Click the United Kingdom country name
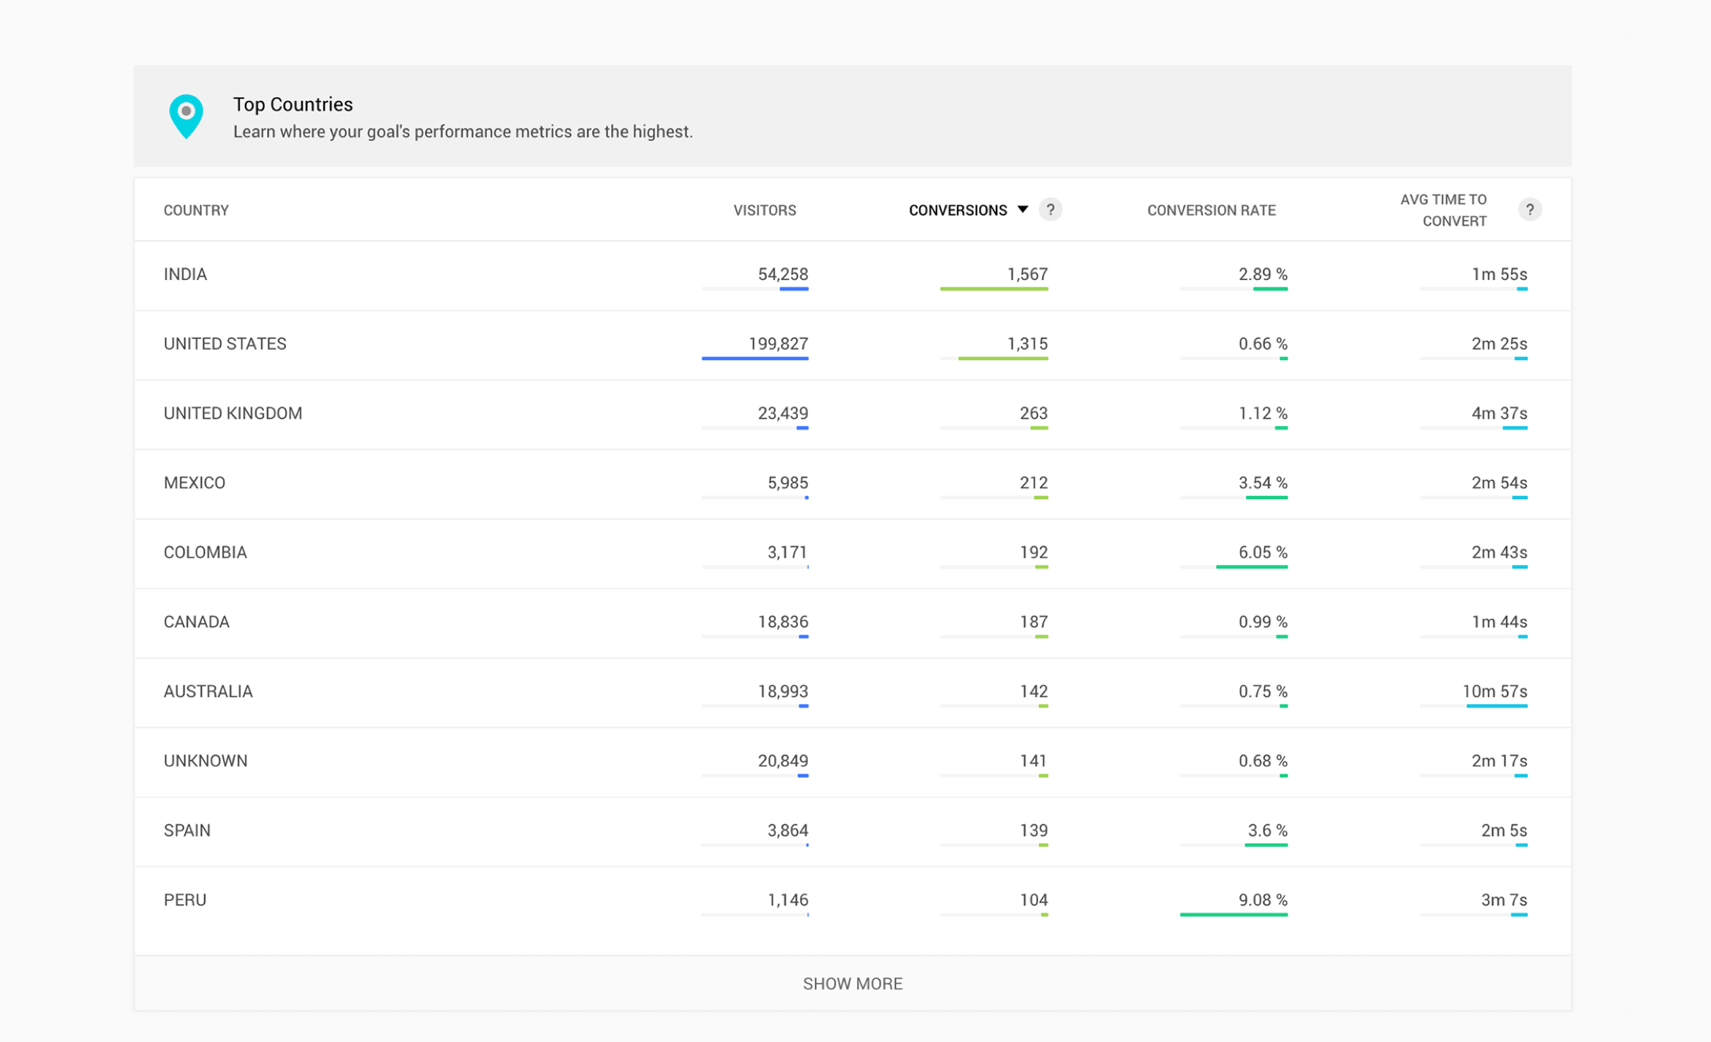1711x1042 pixels. (233, 414)
